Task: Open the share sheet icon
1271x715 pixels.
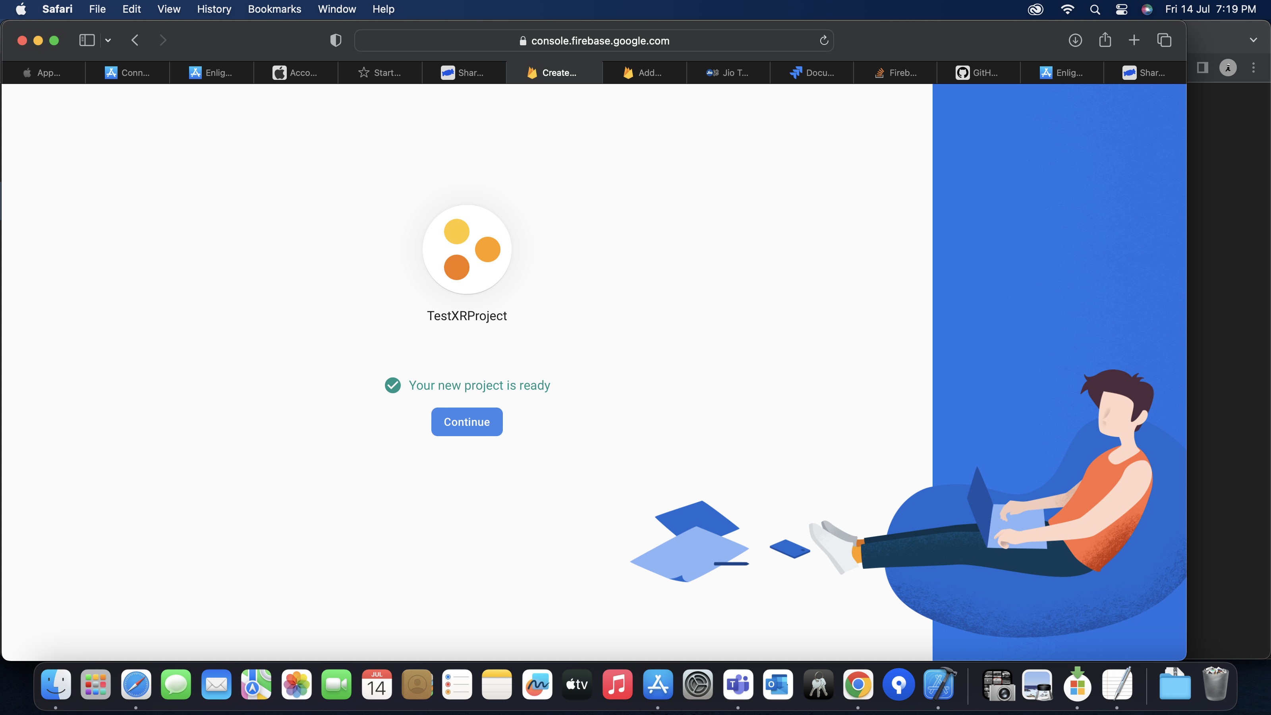Action: (1105, 41)
